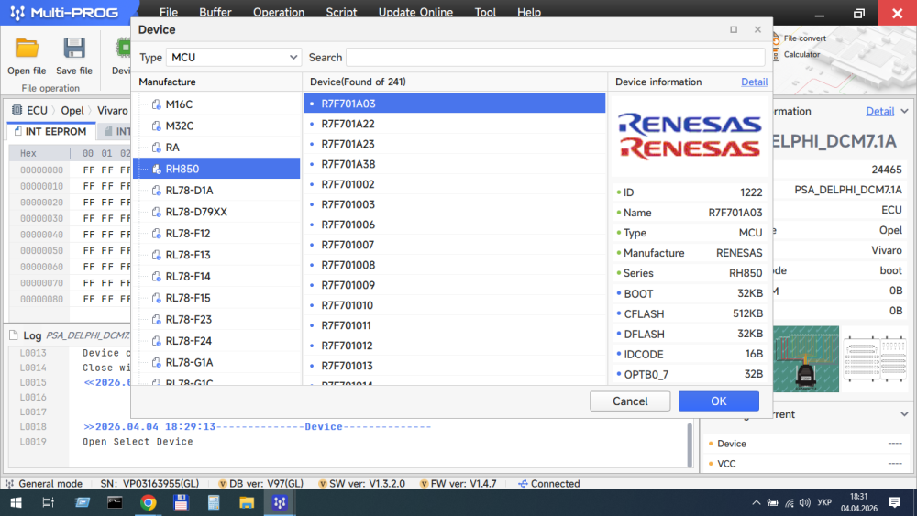Click the Connected status icon

pyautogui.click(x=523, y=483)
